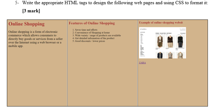
Task: Click the question 5 instruction sentence
Action: (115, 3)
